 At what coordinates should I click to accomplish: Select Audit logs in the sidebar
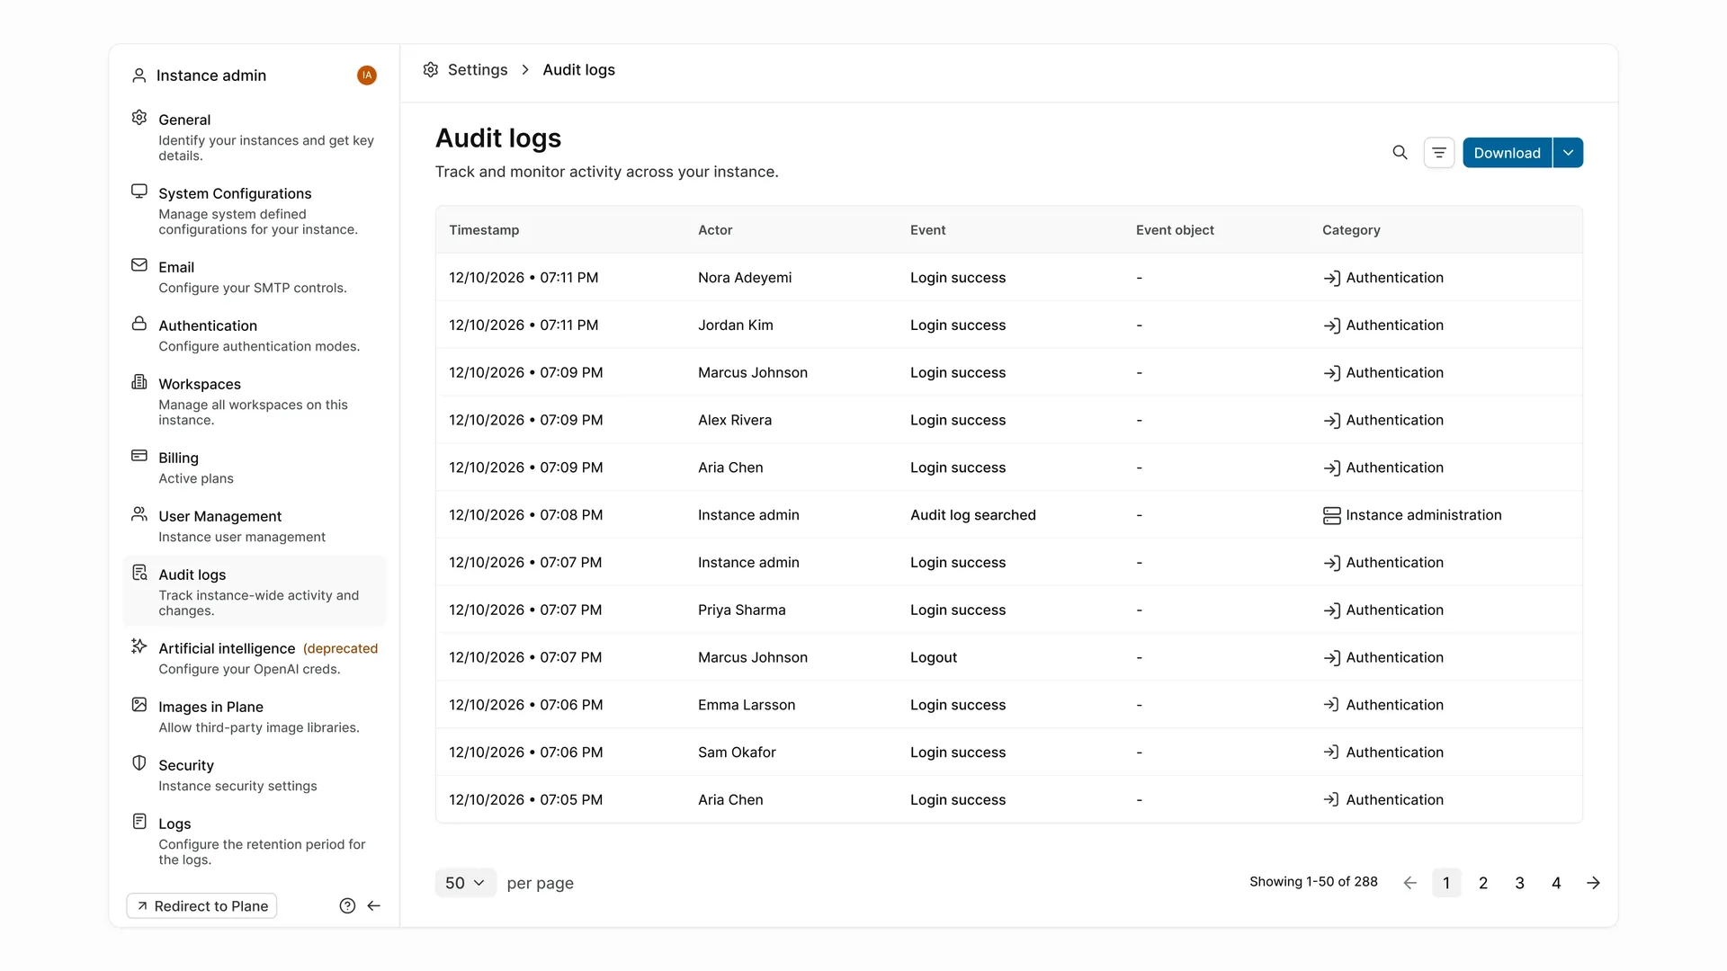coord(255,592)
